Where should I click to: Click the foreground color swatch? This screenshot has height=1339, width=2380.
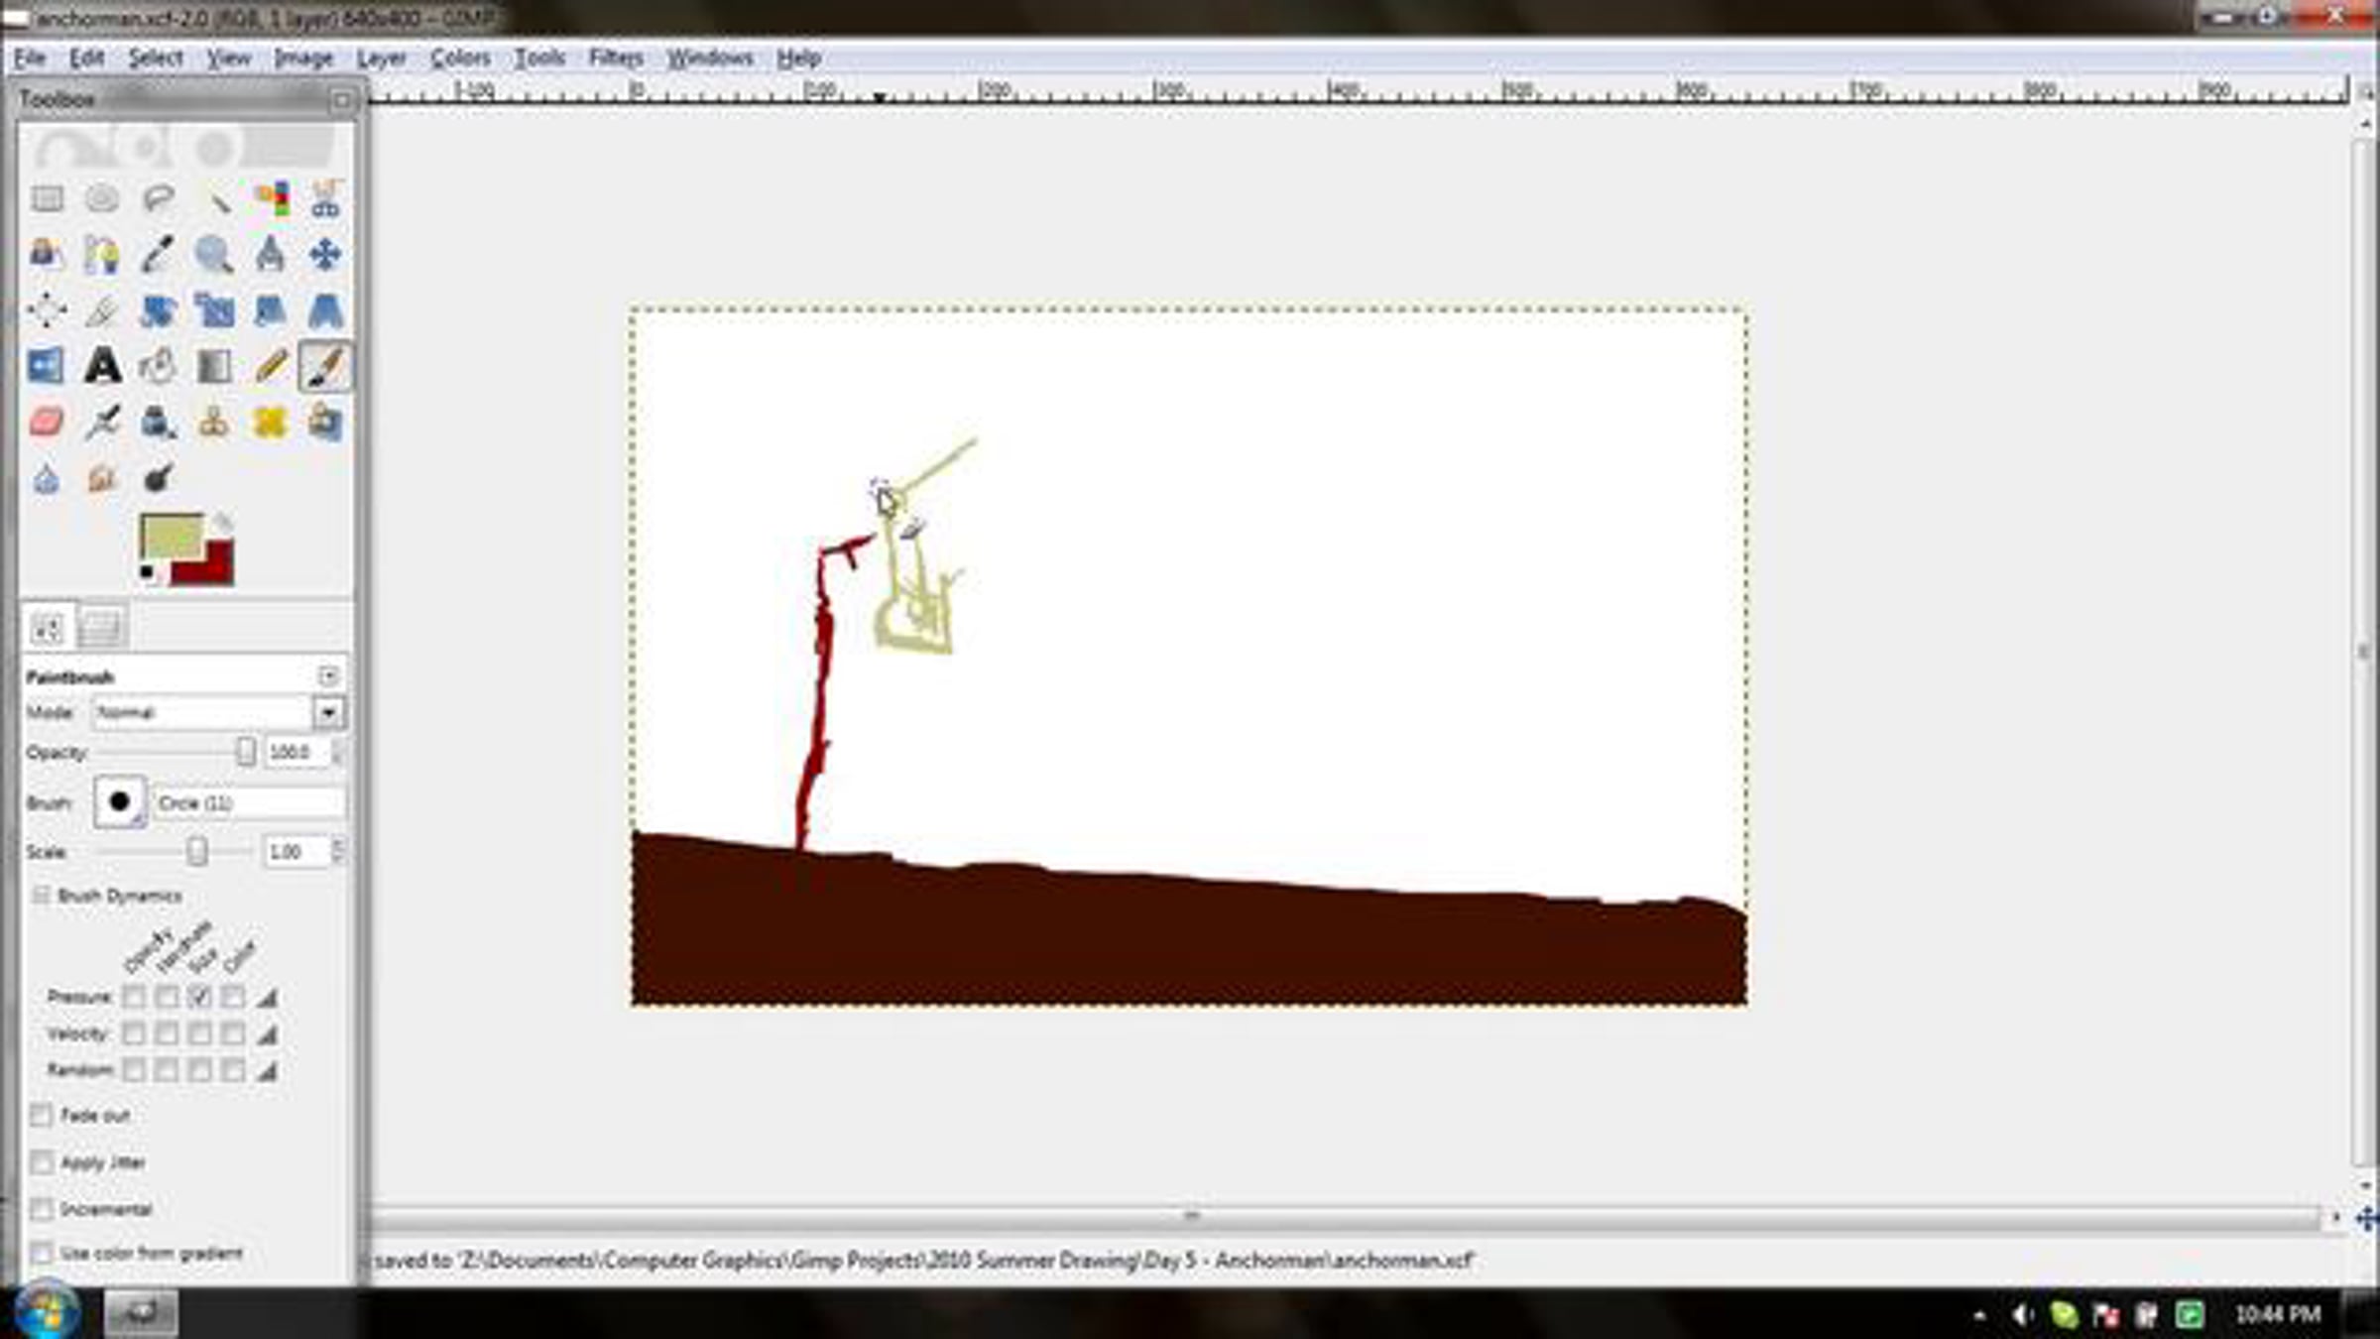[x=171, y=537]
